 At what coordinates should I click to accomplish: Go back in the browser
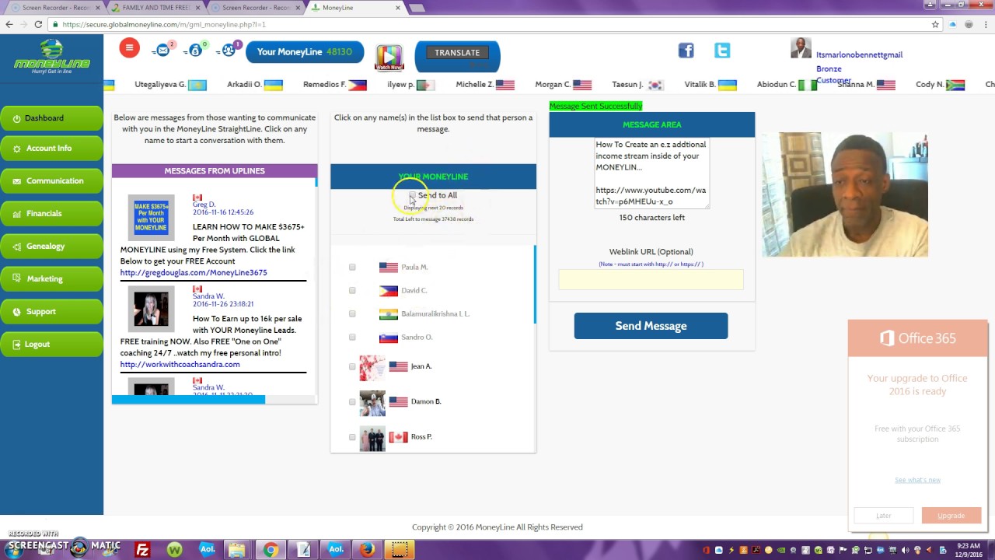pos(9,24)
